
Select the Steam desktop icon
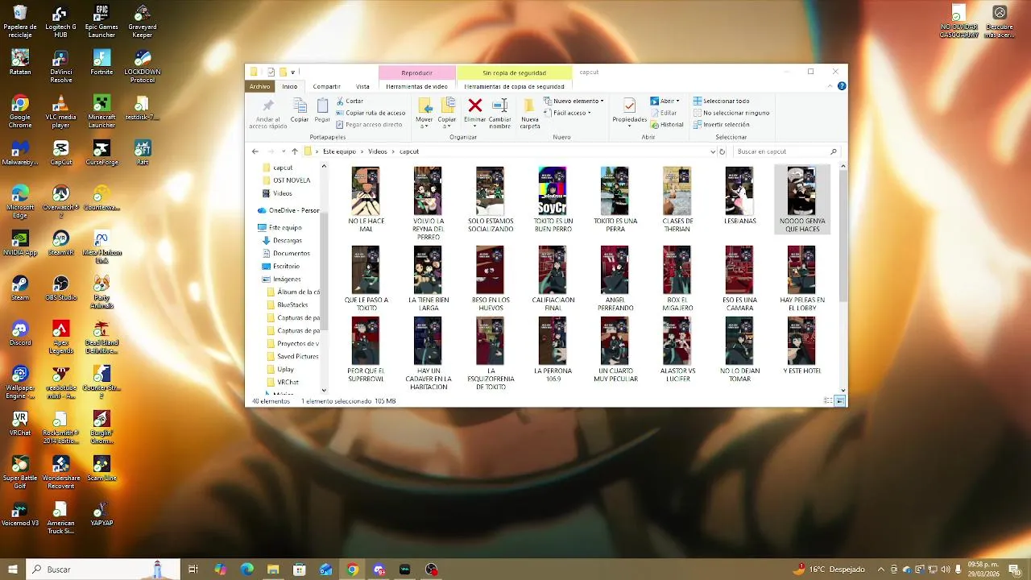click(x=20, y=288)
